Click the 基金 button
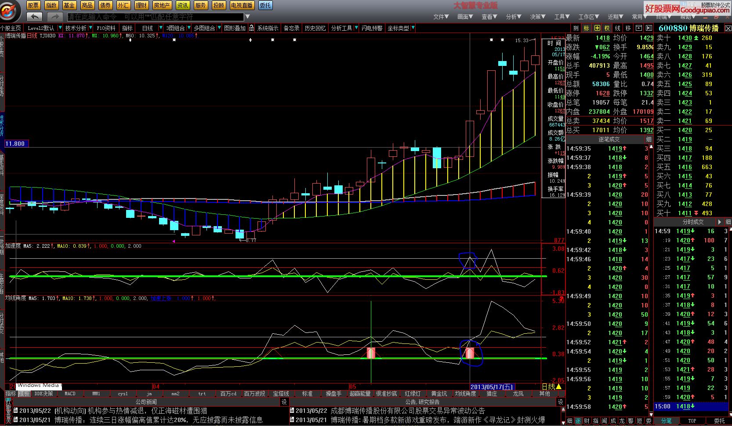 [x=69, y=5]
